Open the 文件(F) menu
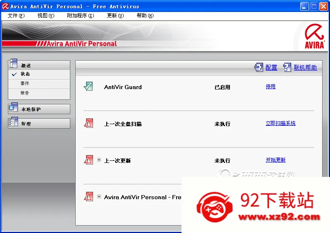Image resolution: width=330 pixels, height=233 pixels. (x=16, y=16)
